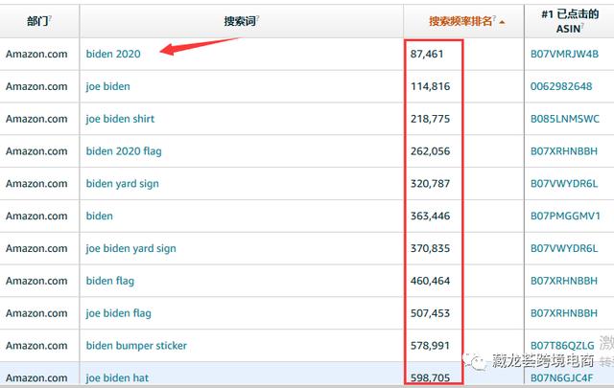Select rank value 507,453
Image resolution: width=614 pixels, height=388 pixels.
tap(430, 313)
